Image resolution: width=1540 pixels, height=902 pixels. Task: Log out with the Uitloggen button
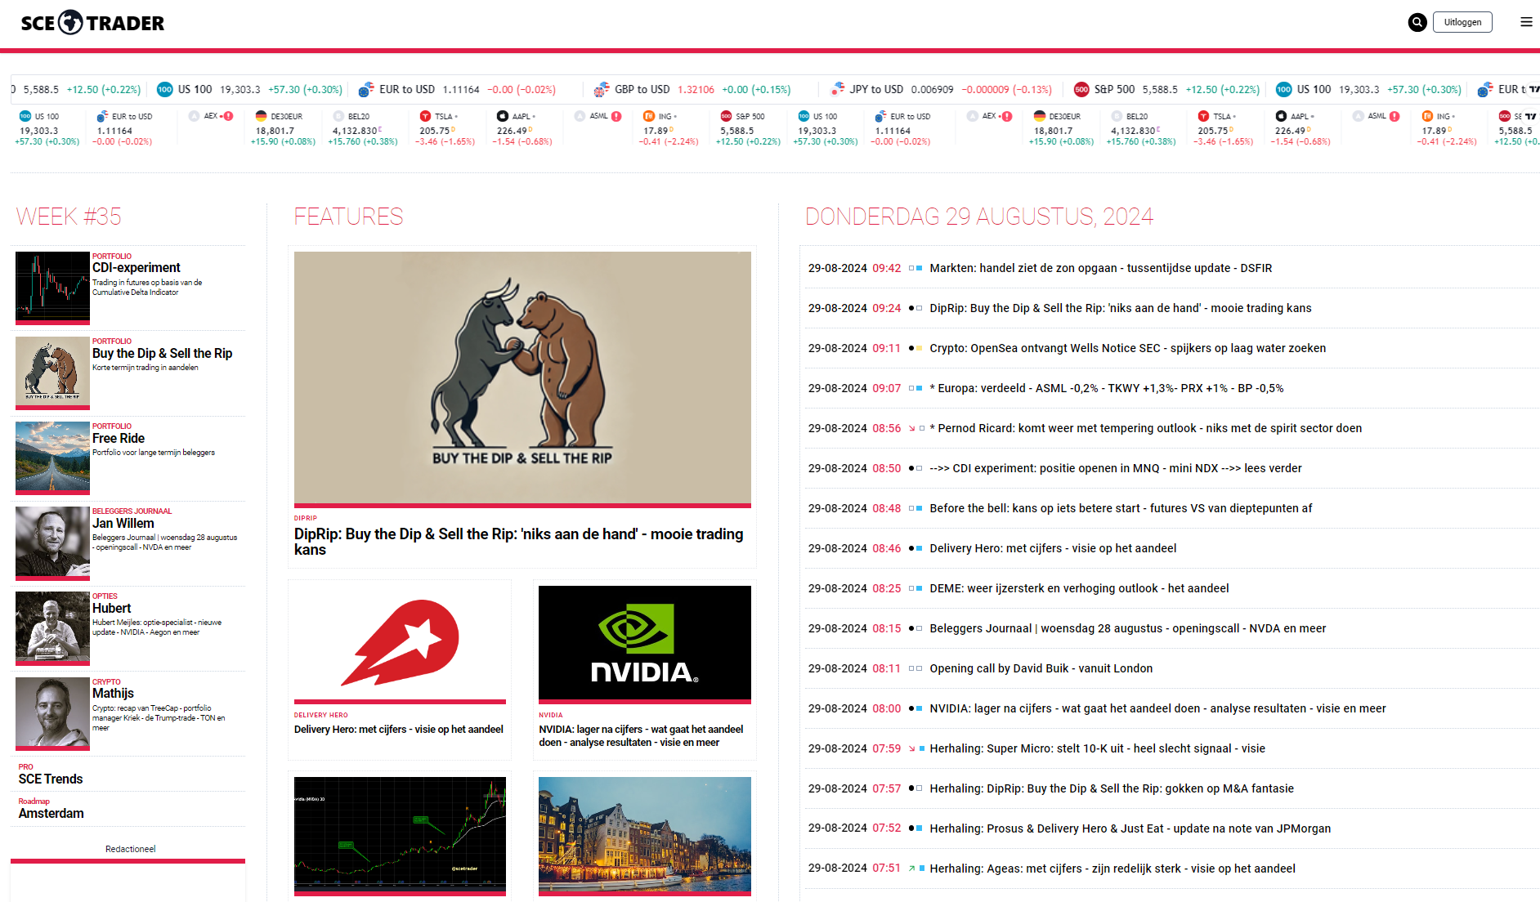1462,22
